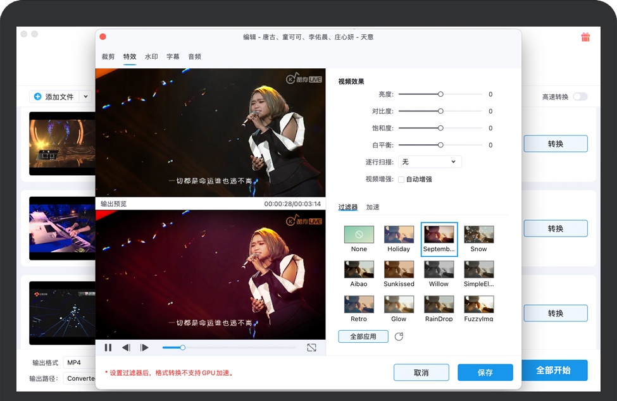Click the 饱和度 slider handle
The height and width of the screenshot is (401, 617).
pyautogui.click(x=440, y=128)
